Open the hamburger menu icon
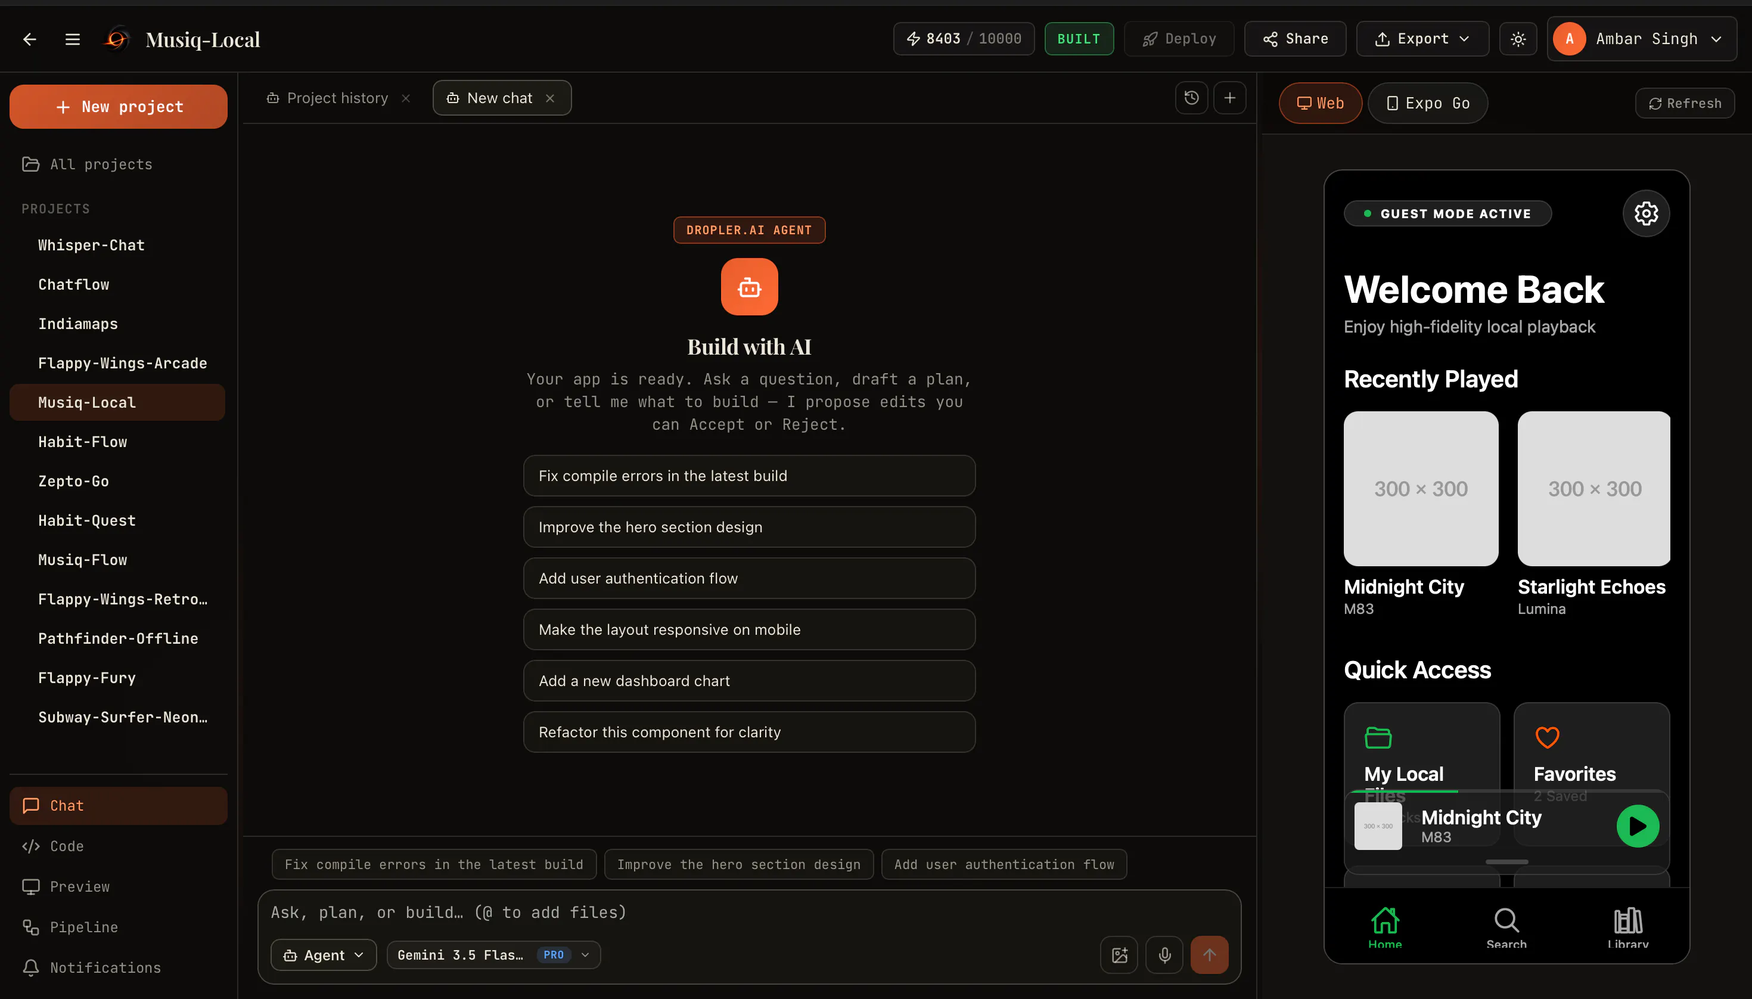Viewport: 1752px width, 999px height. 73,39
